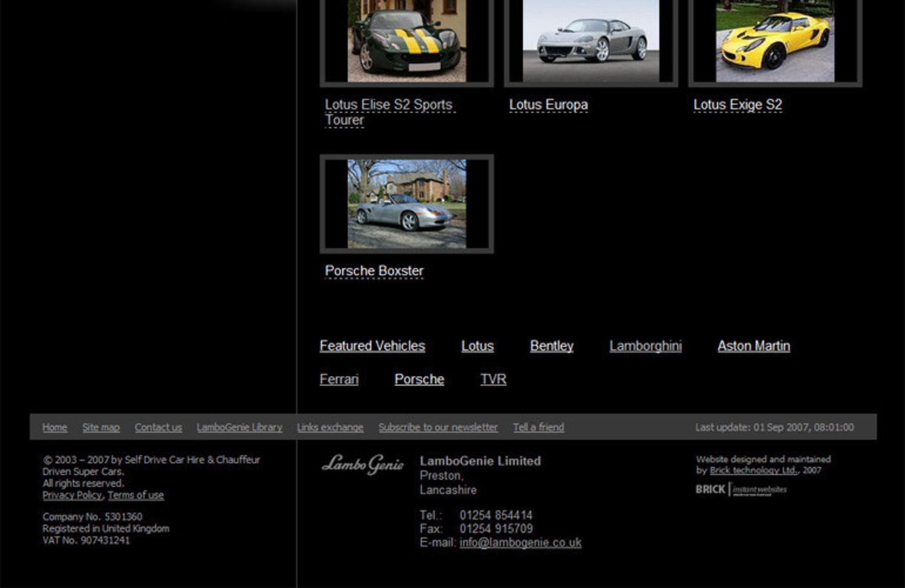
Task: Browse the Ferrari category
Action: point(339,379)
